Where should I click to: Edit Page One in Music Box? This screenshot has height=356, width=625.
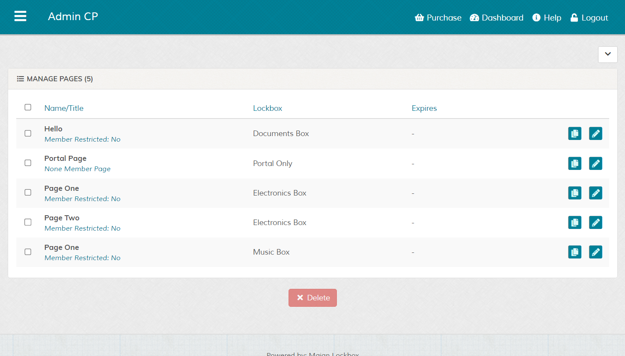click(595, 252)
